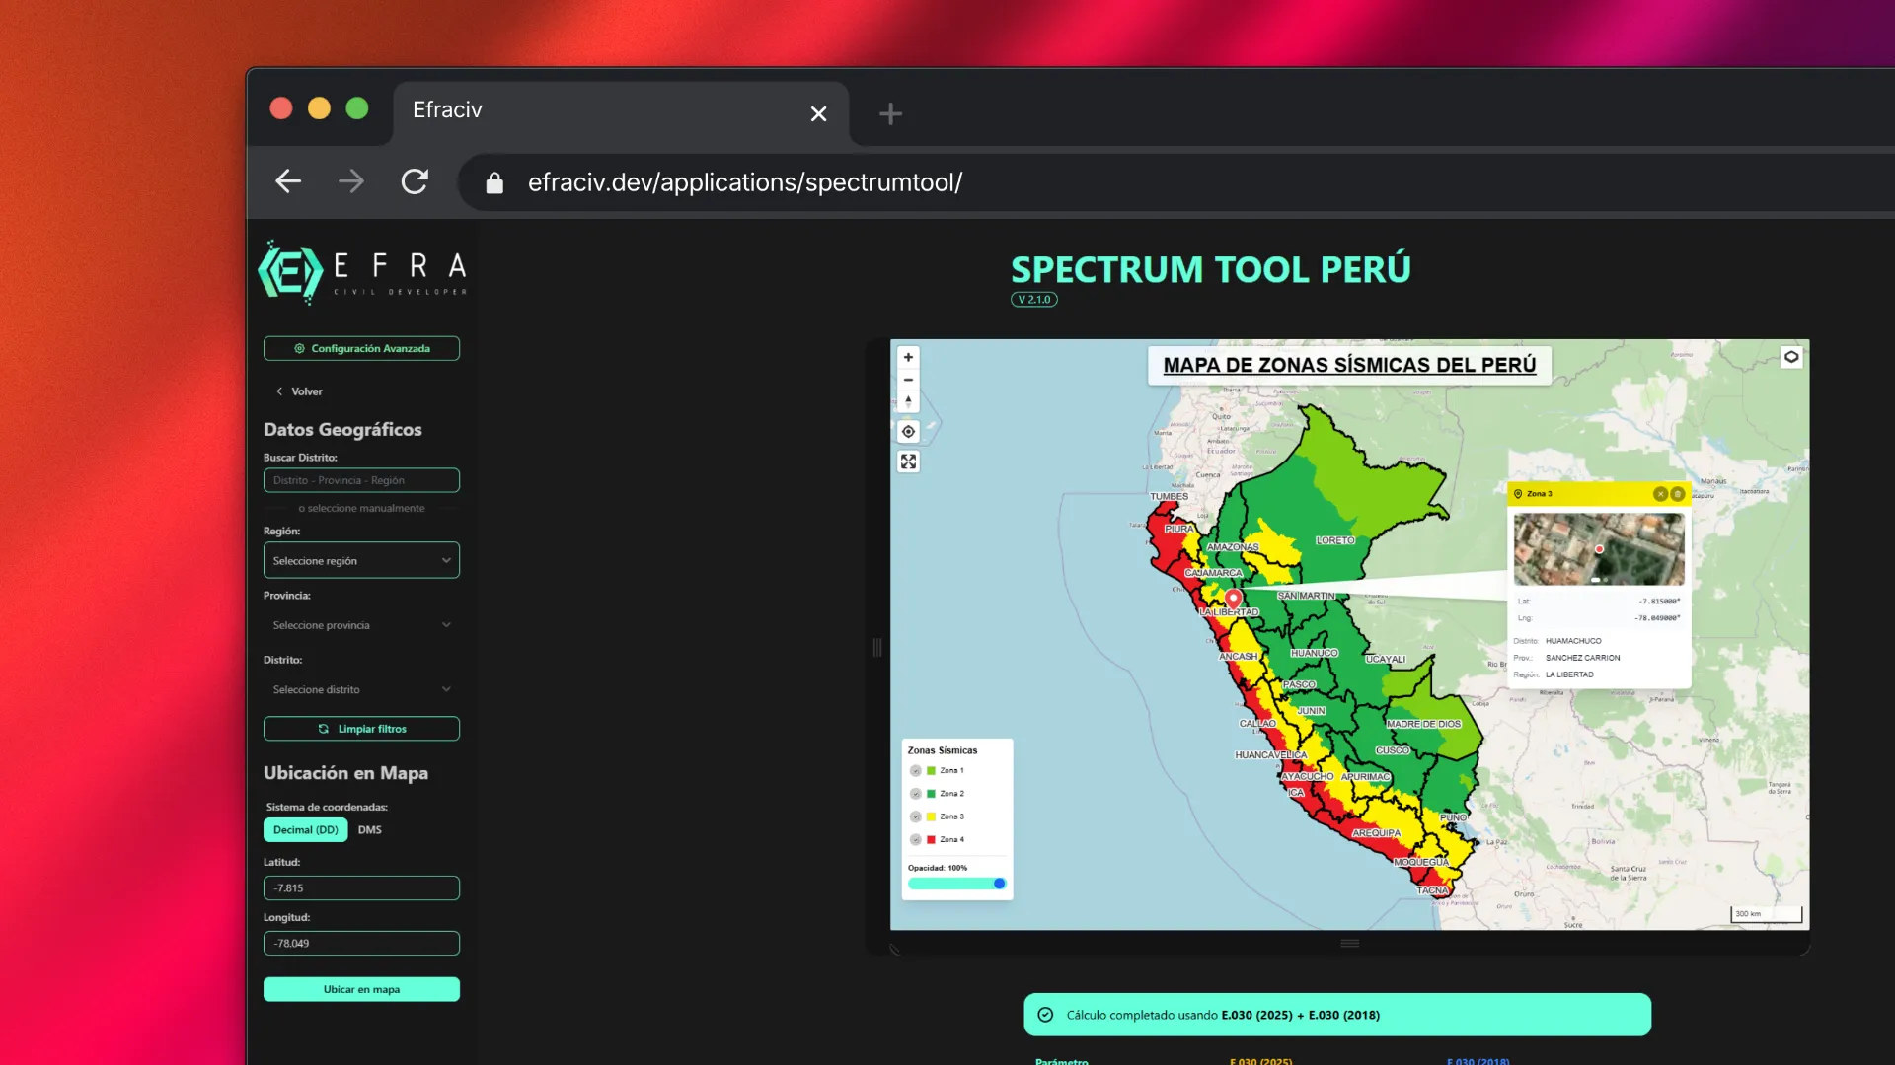Click the Ubicar en mapa button
The height and width of the screenshot is (1065, 1895).
361,988
